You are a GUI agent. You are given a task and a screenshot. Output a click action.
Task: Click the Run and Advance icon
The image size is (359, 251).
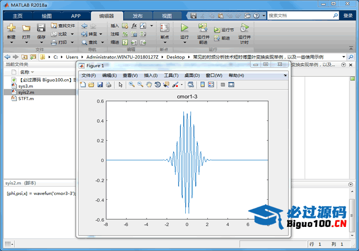[203, 28]
